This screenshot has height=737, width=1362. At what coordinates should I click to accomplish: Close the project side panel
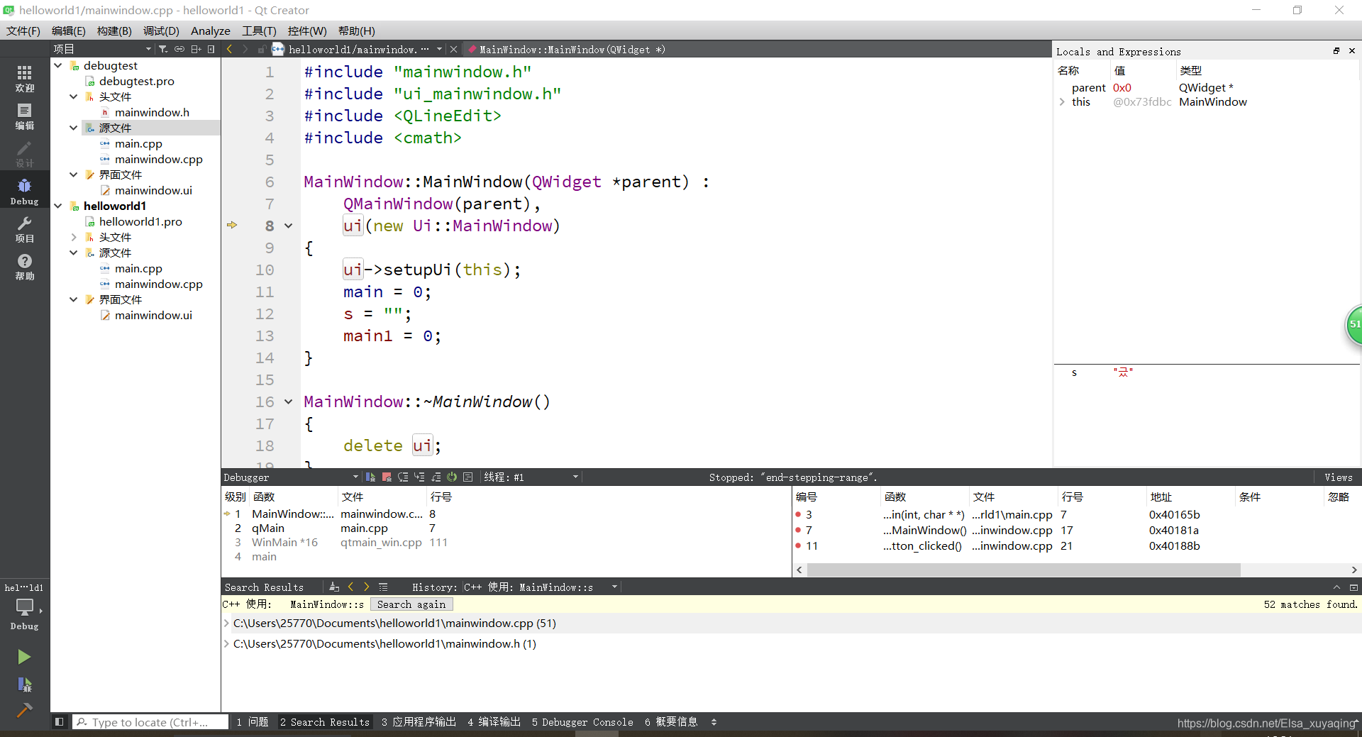point(211,49)
